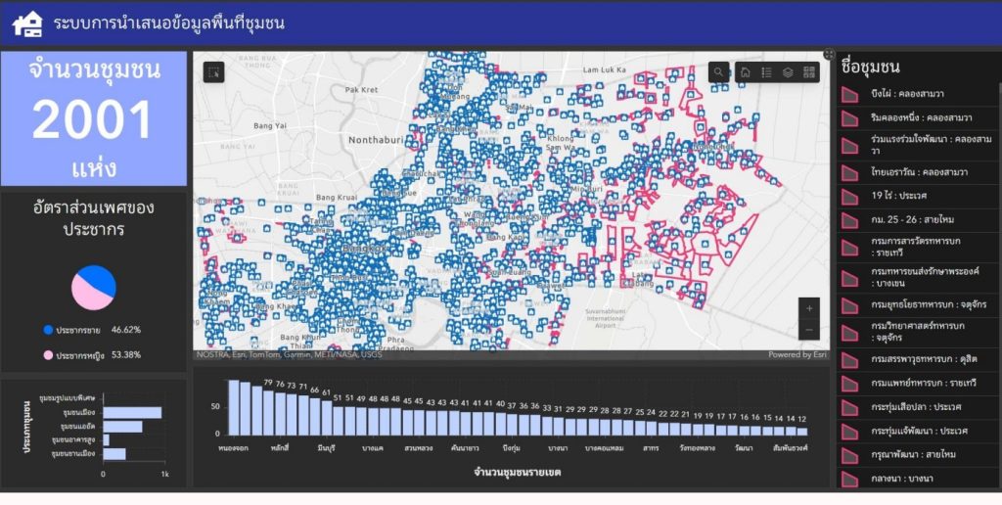1002x505 pixels.
Task: Select 19 ไร่ : ประเวศ list item
Action: 898,195
